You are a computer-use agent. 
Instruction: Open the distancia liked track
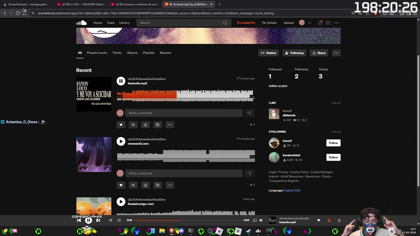pyautogui.click(x=289, y=115)
